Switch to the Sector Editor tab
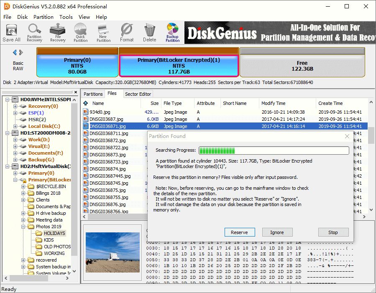 [x=138, y=94]
